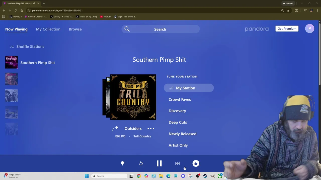The height and width of the screenshot is (180, 321).
Task: Click the third station thumbnail in list
Action: (x=12, y=95)
